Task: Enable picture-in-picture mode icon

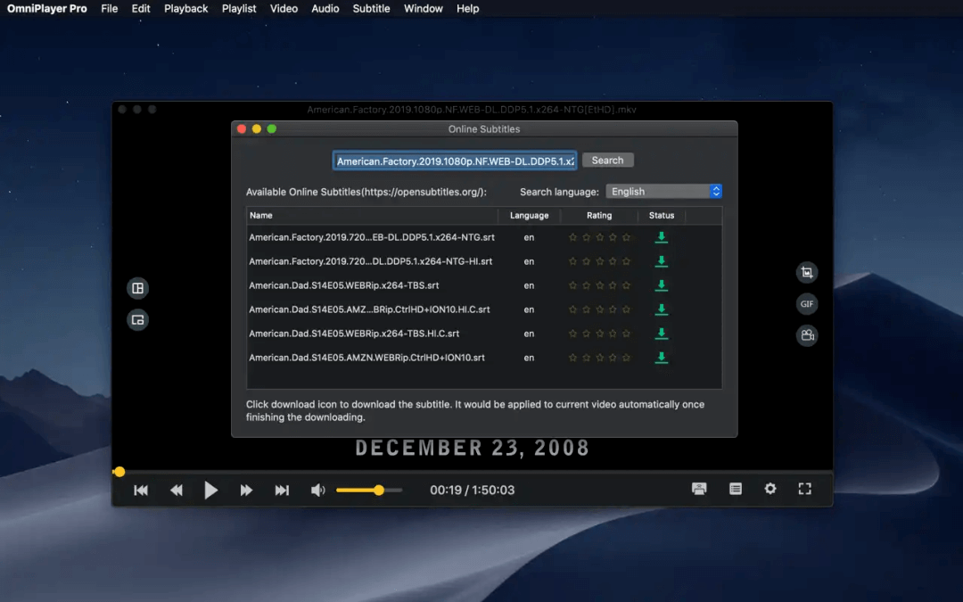Action: pyautogui.click(x=137, y=319)
